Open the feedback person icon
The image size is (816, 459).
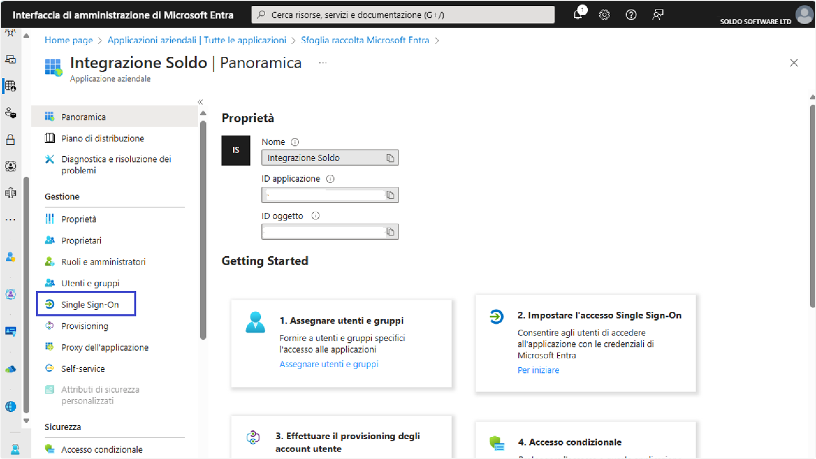(x=658, y=15)
